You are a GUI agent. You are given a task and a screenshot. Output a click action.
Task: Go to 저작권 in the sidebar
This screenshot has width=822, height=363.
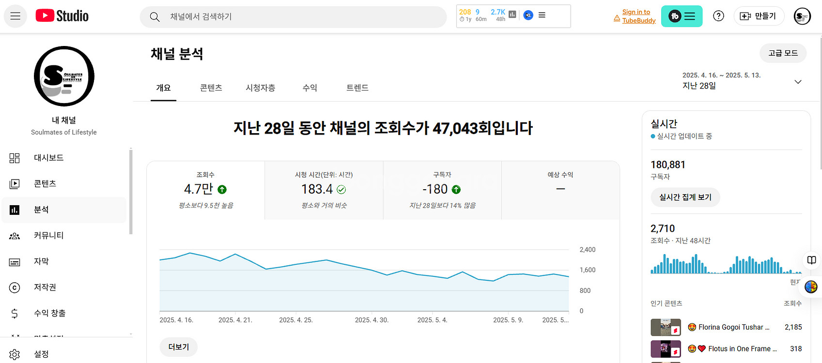45,287
